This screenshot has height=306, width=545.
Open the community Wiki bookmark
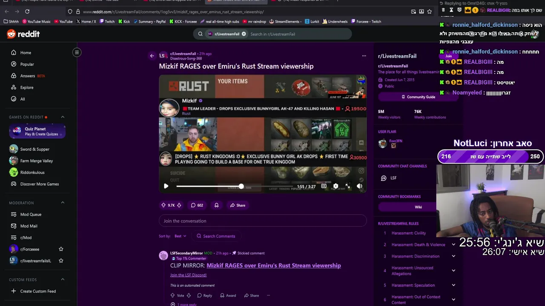pos(418,207)
